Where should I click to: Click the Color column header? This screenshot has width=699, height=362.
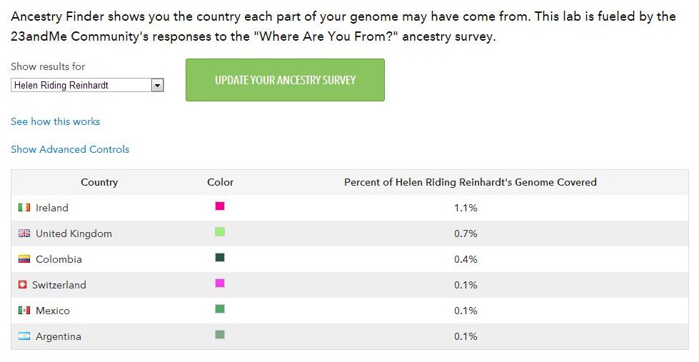tap(220, 182)
